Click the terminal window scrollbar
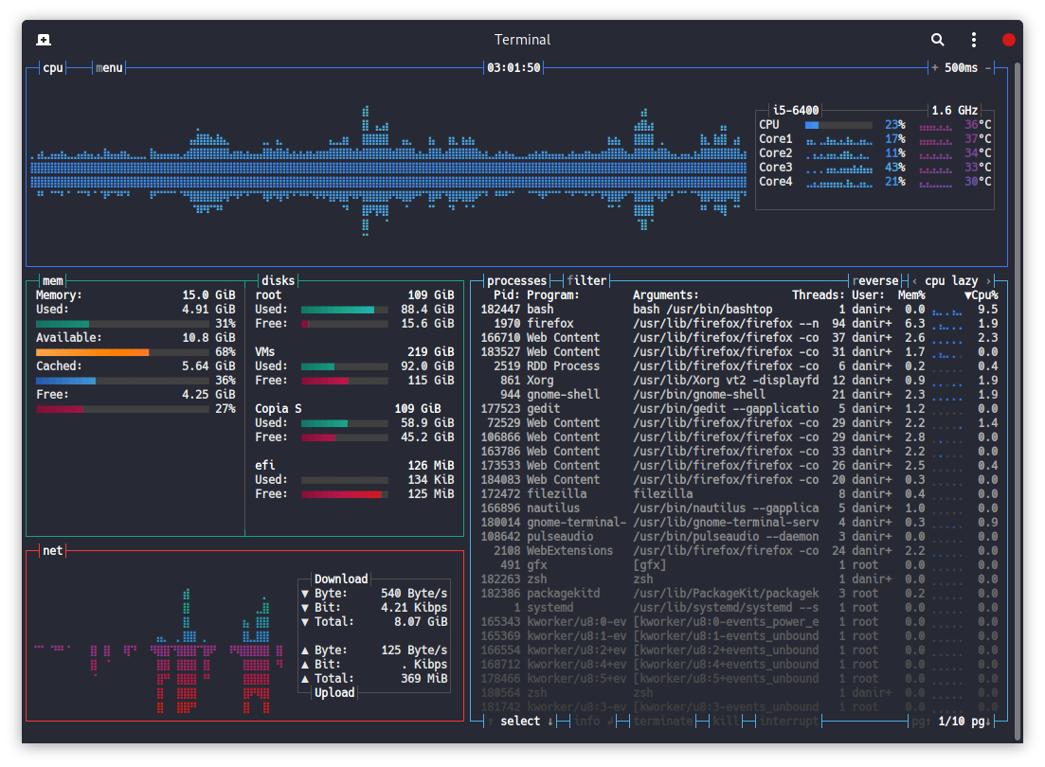The image size is (1045, 767). 1018,400
